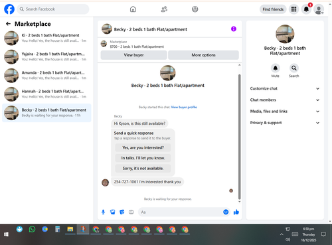Open the Yajaira conversation
The height and width of the screenshot is (245, 332).
(46, 56)
